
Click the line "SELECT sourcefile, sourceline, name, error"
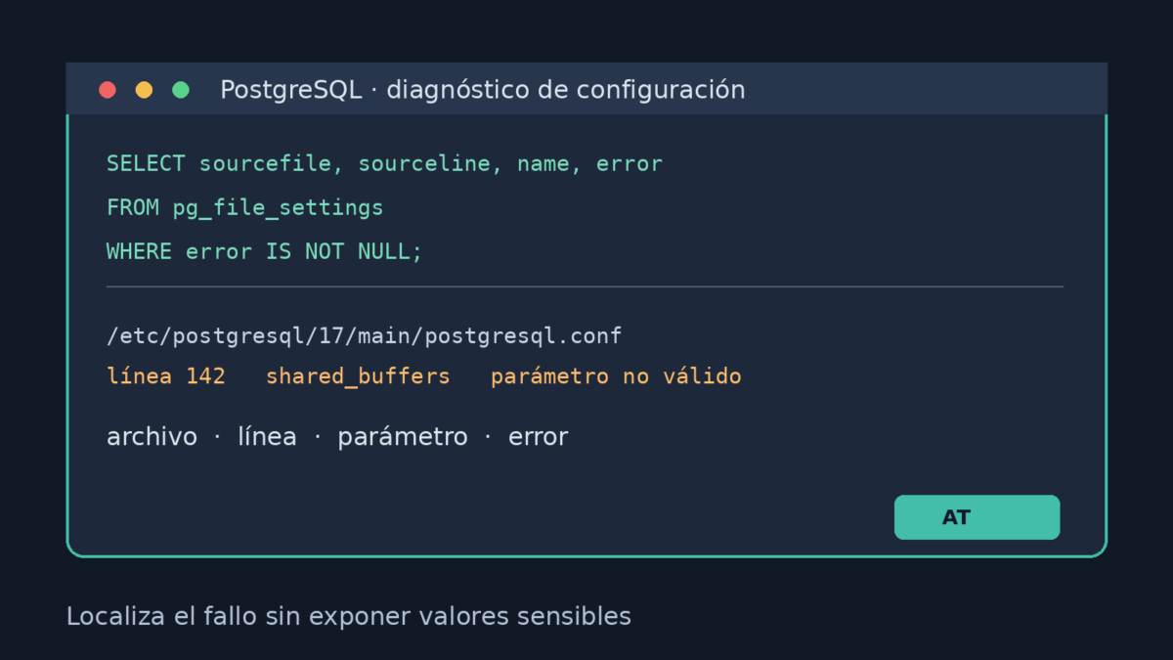click(x=384, y=163)
